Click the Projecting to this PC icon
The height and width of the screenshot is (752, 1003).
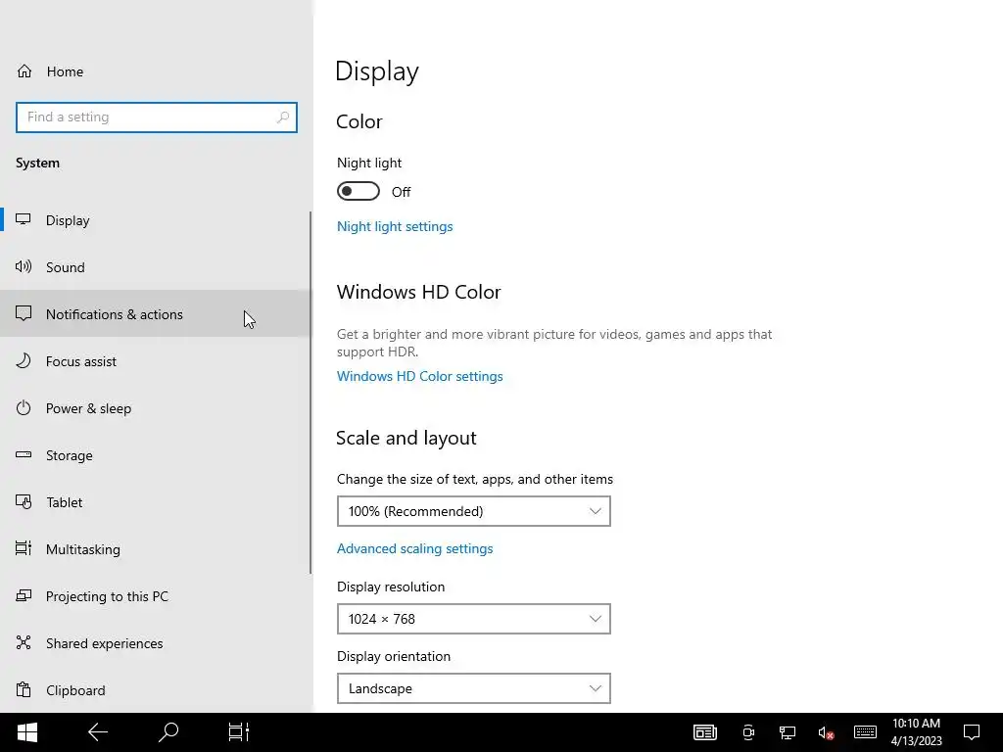pyautogui.click(x=24, y=596)
